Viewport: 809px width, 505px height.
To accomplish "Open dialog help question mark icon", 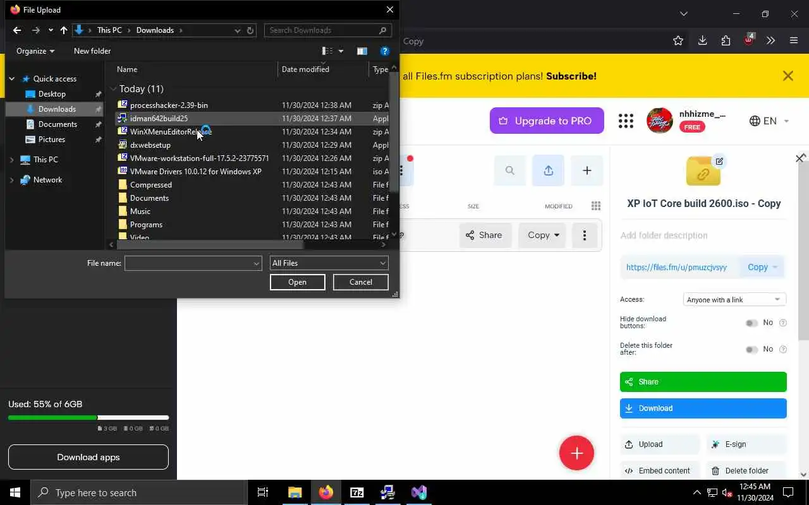I will tap(384, 51).
